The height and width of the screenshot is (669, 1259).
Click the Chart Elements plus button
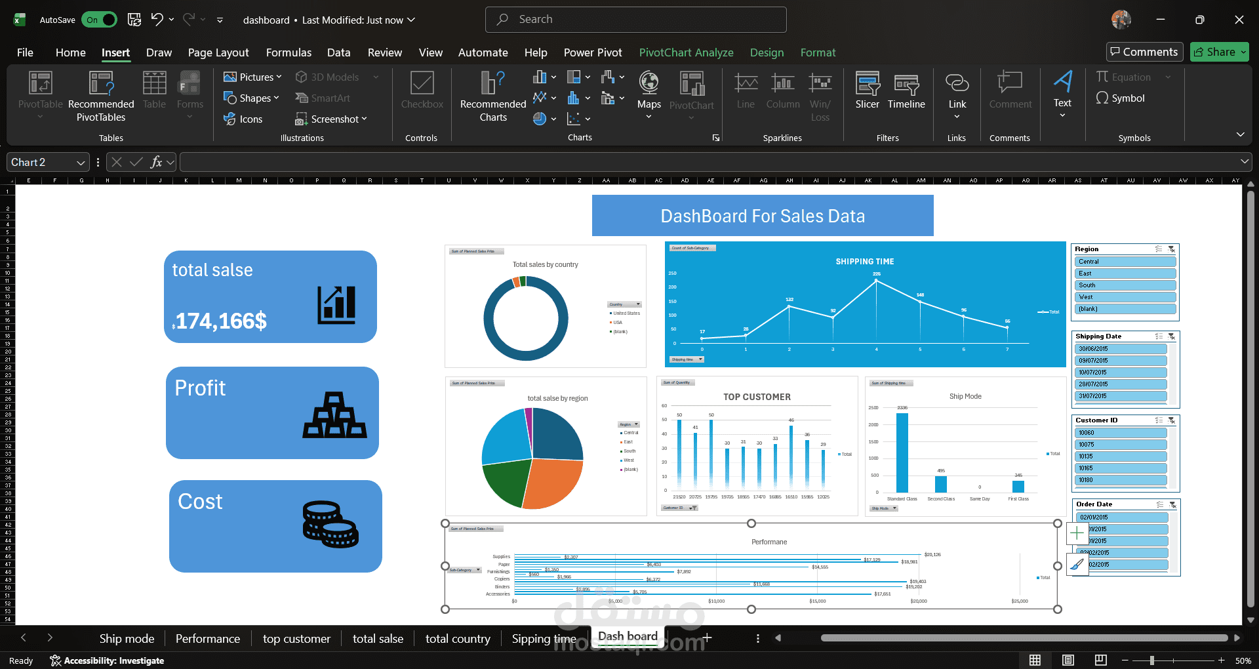[1077, 533]
